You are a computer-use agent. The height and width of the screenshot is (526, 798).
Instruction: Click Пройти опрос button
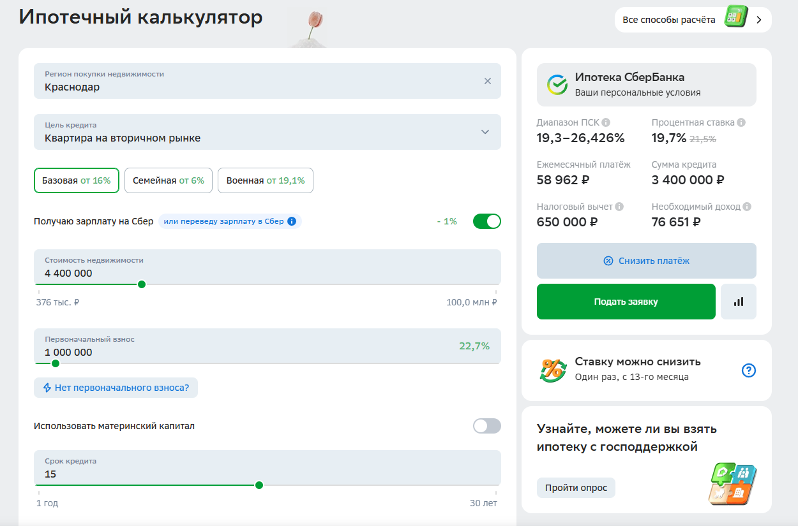(576, 488)
